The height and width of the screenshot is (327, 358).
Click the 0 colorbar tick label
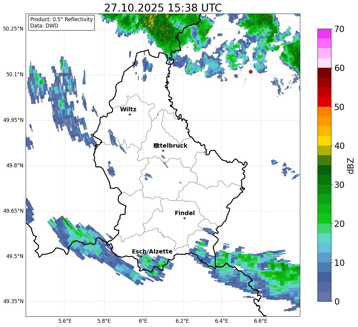(x=337, y=301)
